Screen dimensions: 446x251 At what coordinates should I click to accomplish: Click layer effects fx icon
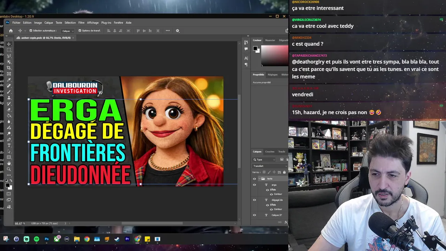point(286,222)
